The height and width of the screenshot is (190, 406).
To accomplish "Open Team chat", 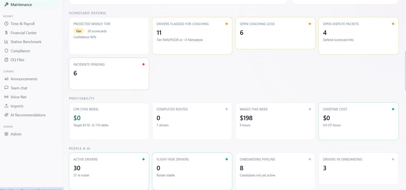I will (x=31, y=88).
